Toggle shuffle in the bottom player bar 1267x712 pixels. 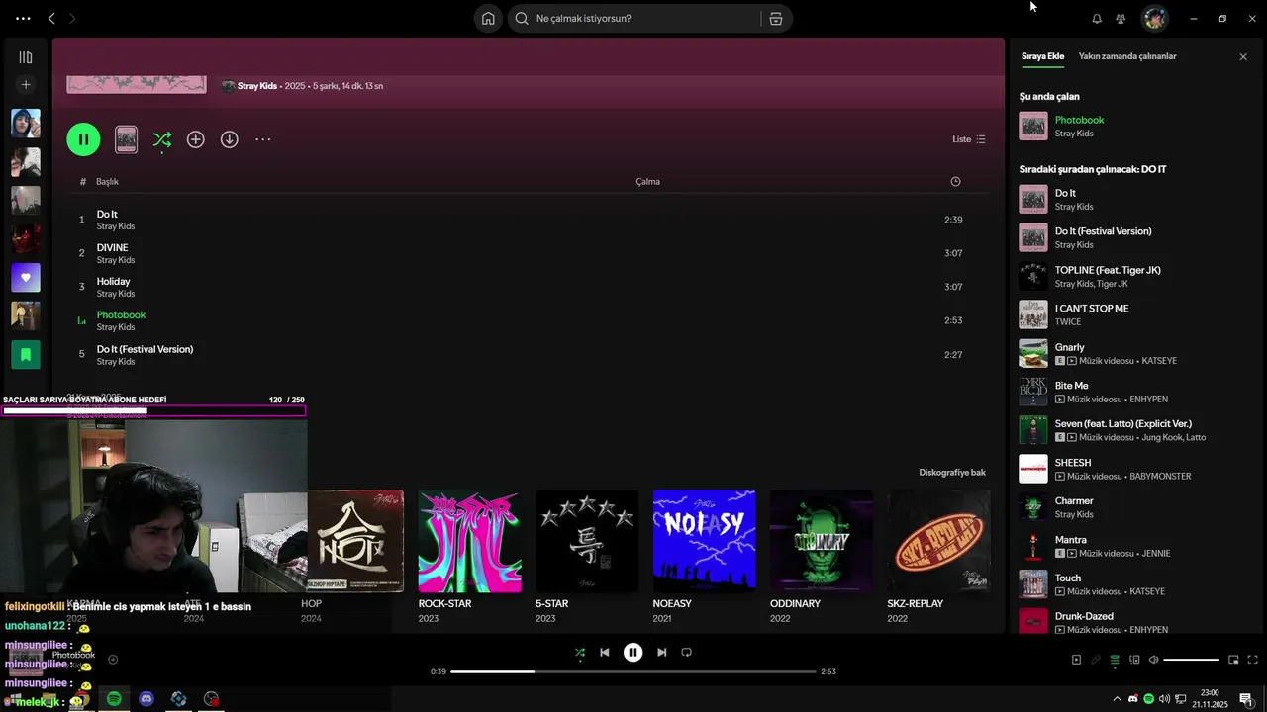point(580,652)
